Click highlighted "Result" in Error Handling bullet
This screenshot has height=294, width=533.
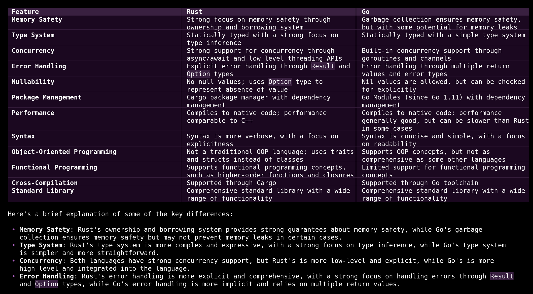pyautogui.click(x=502, y=276)
